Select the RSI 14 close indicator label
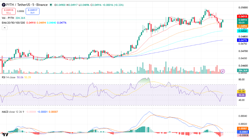The image size is (249, 140). (8, 77)
